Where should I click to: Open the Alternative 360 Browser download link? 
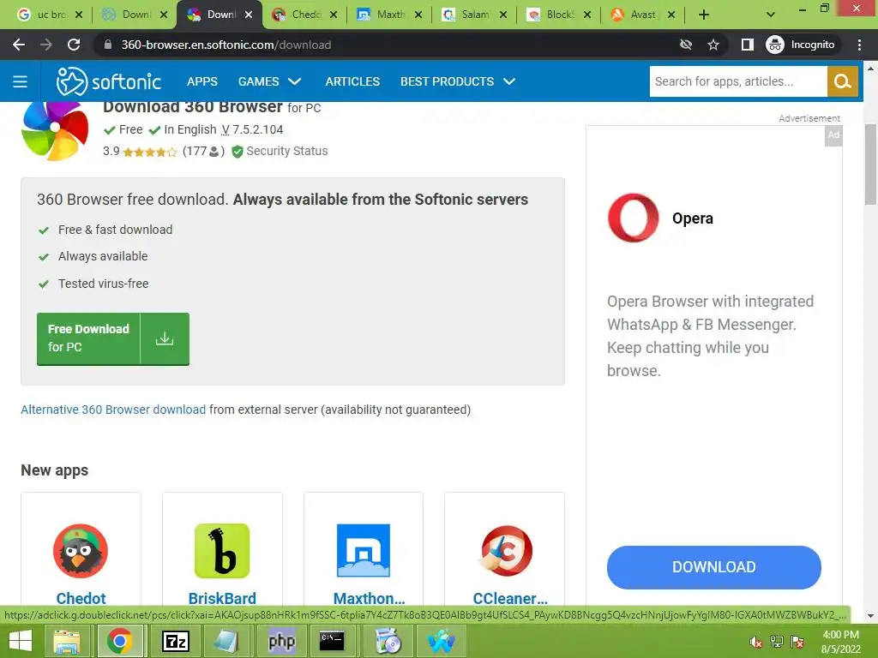click(x=113, y=410)
